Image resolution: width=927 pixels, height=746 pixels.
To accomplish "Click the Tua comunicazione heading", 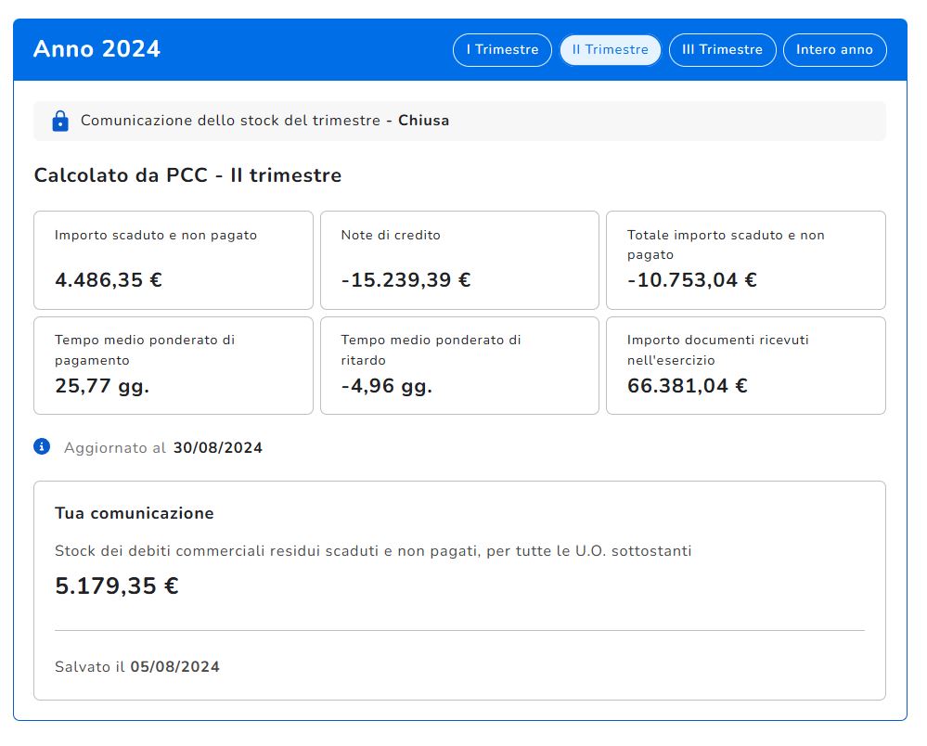I will (134, 513).
